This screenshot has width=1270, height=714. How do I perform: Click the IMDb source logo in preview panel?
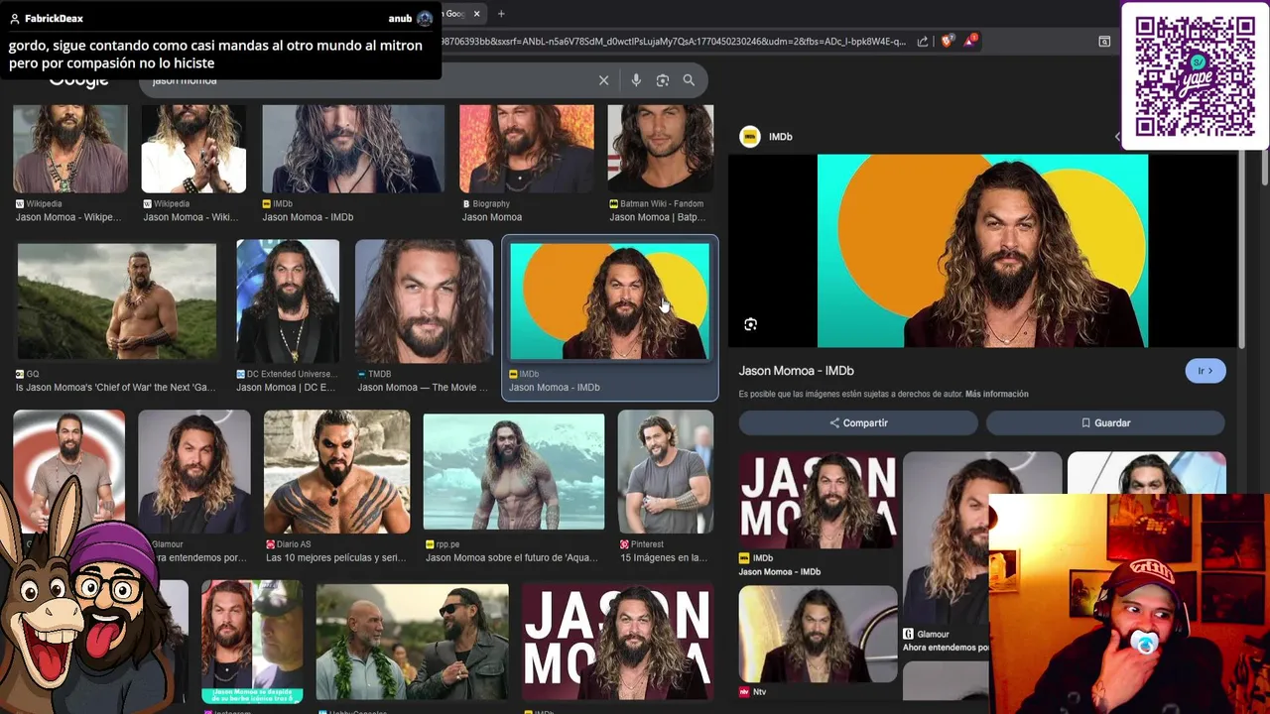click(x=750, y=137)
